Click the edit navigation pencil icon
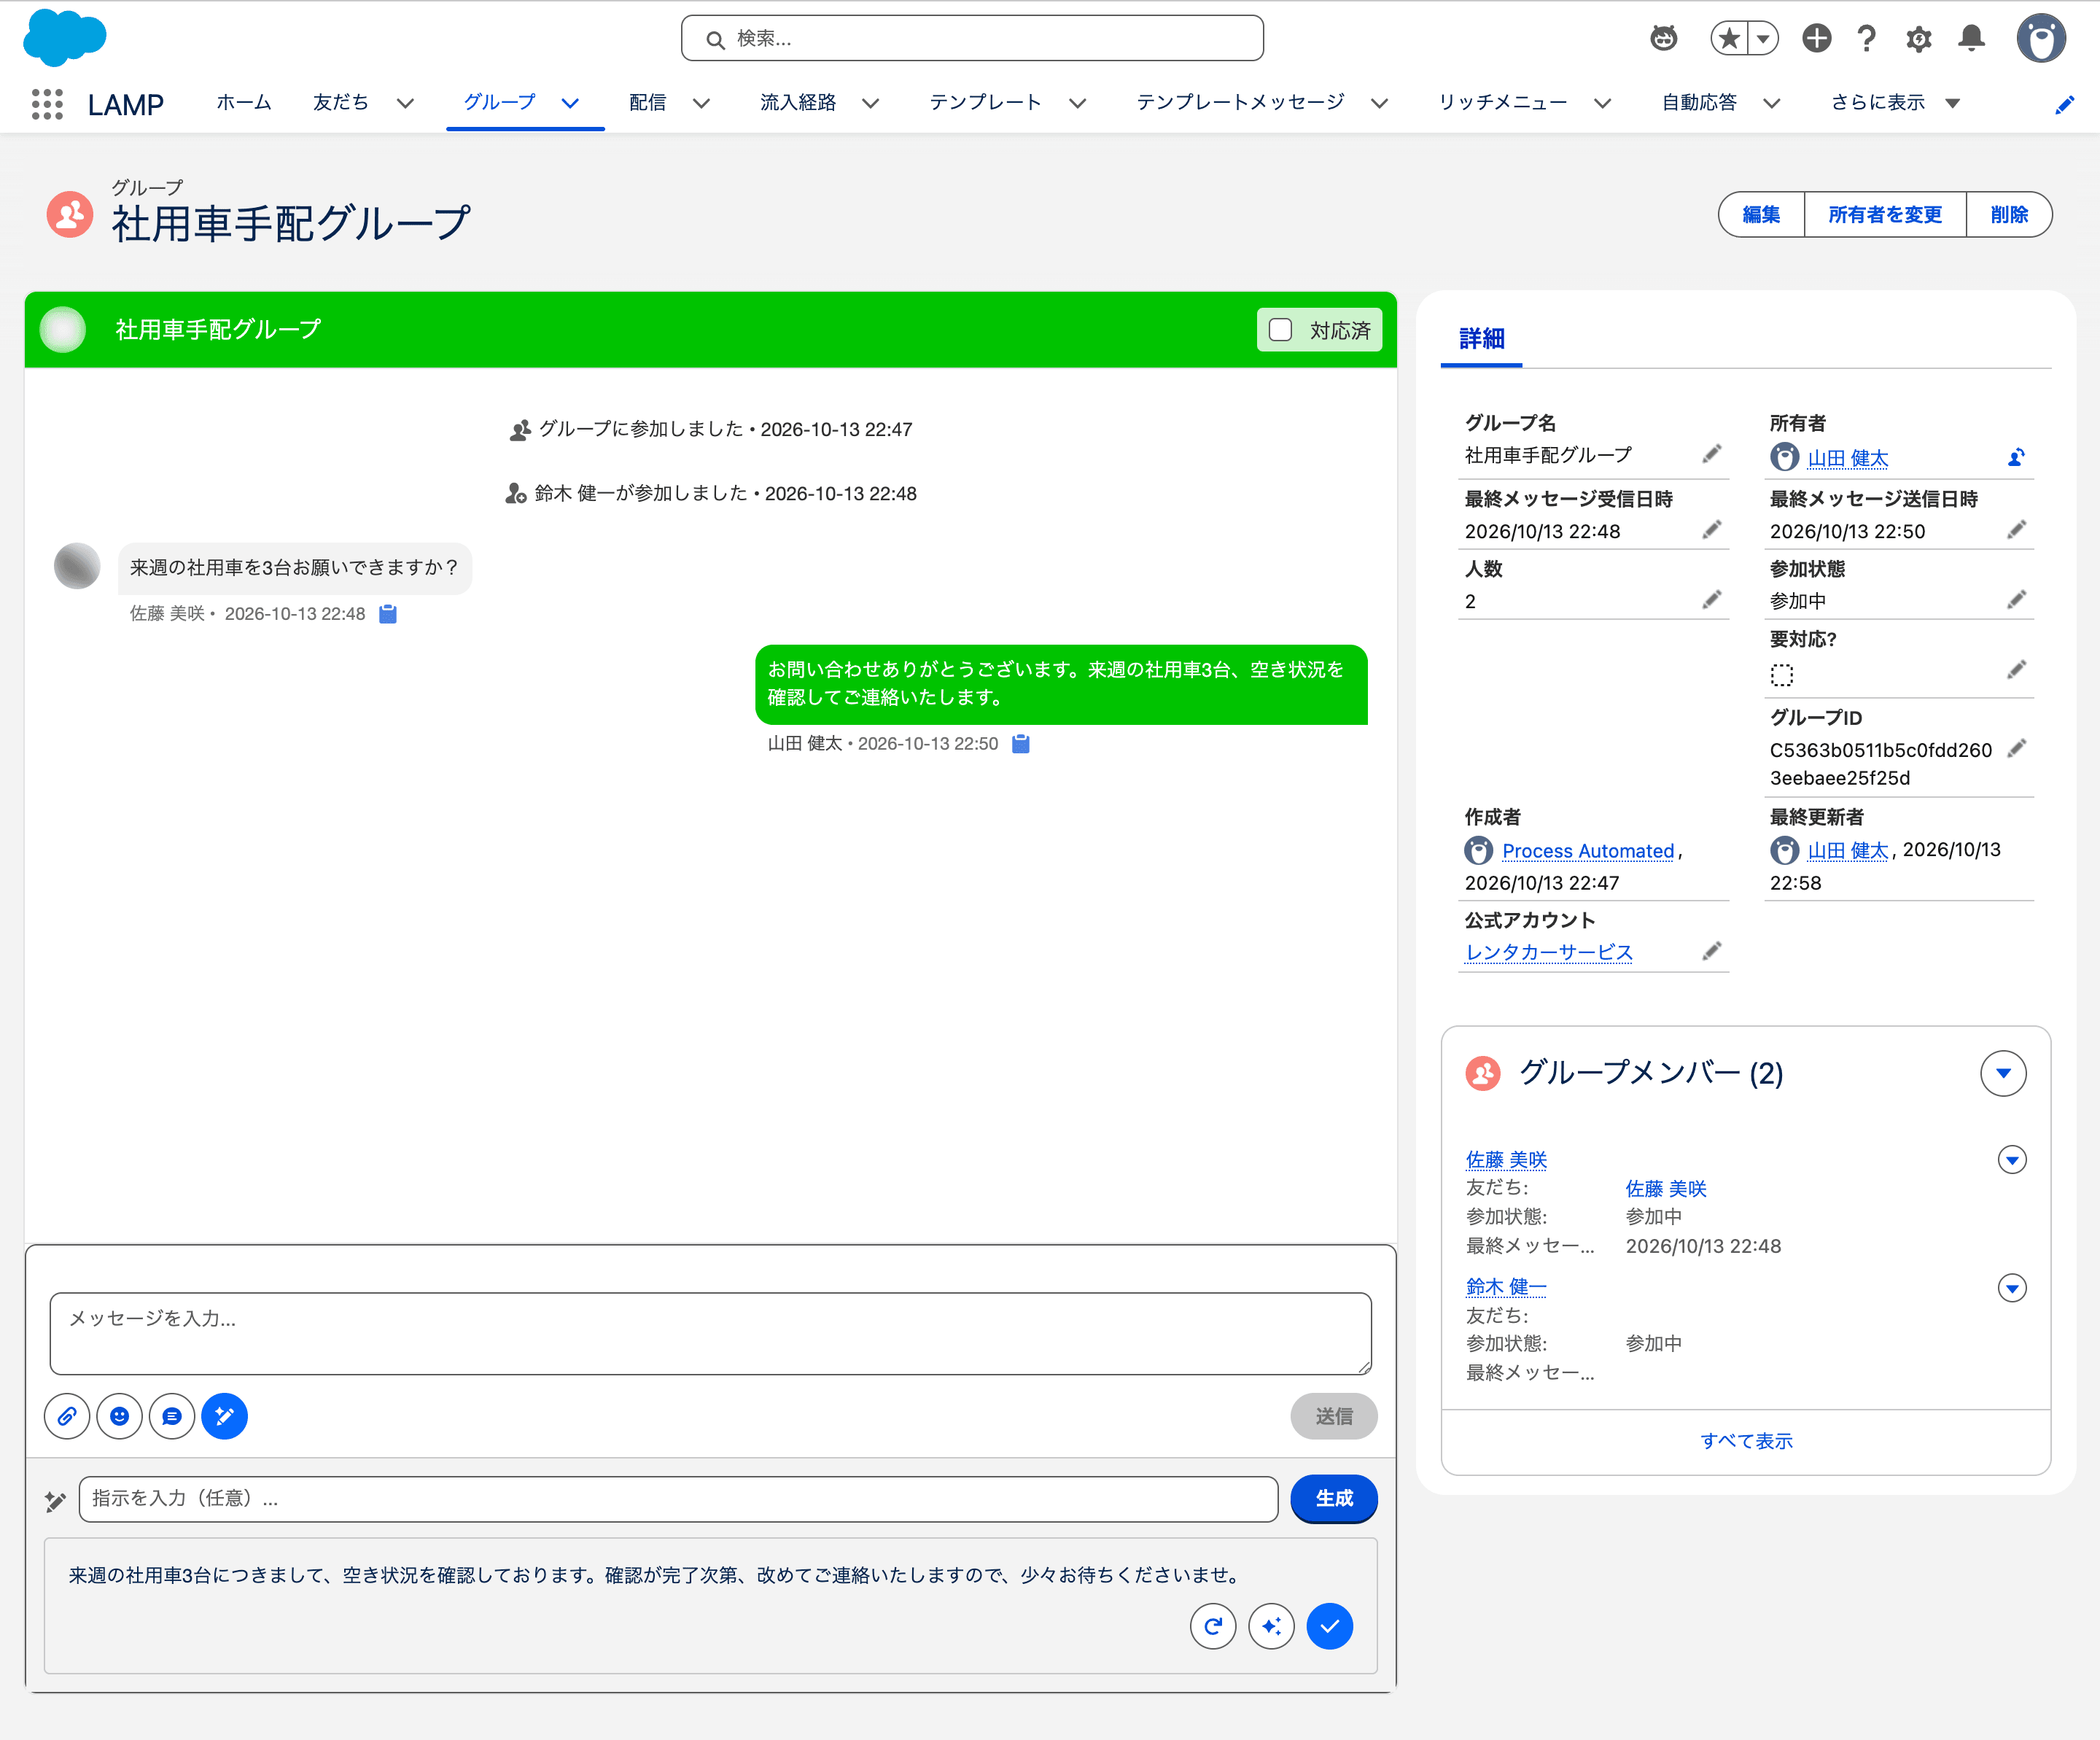The height and width of the screenshot is (1740, 2100). (2064, 104)
